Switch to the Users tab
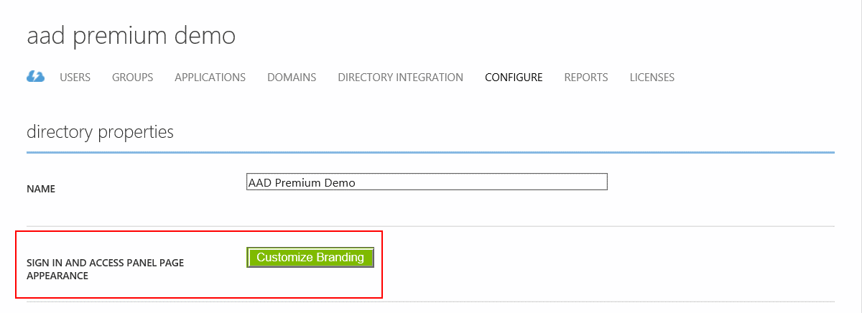 [75, 78]
